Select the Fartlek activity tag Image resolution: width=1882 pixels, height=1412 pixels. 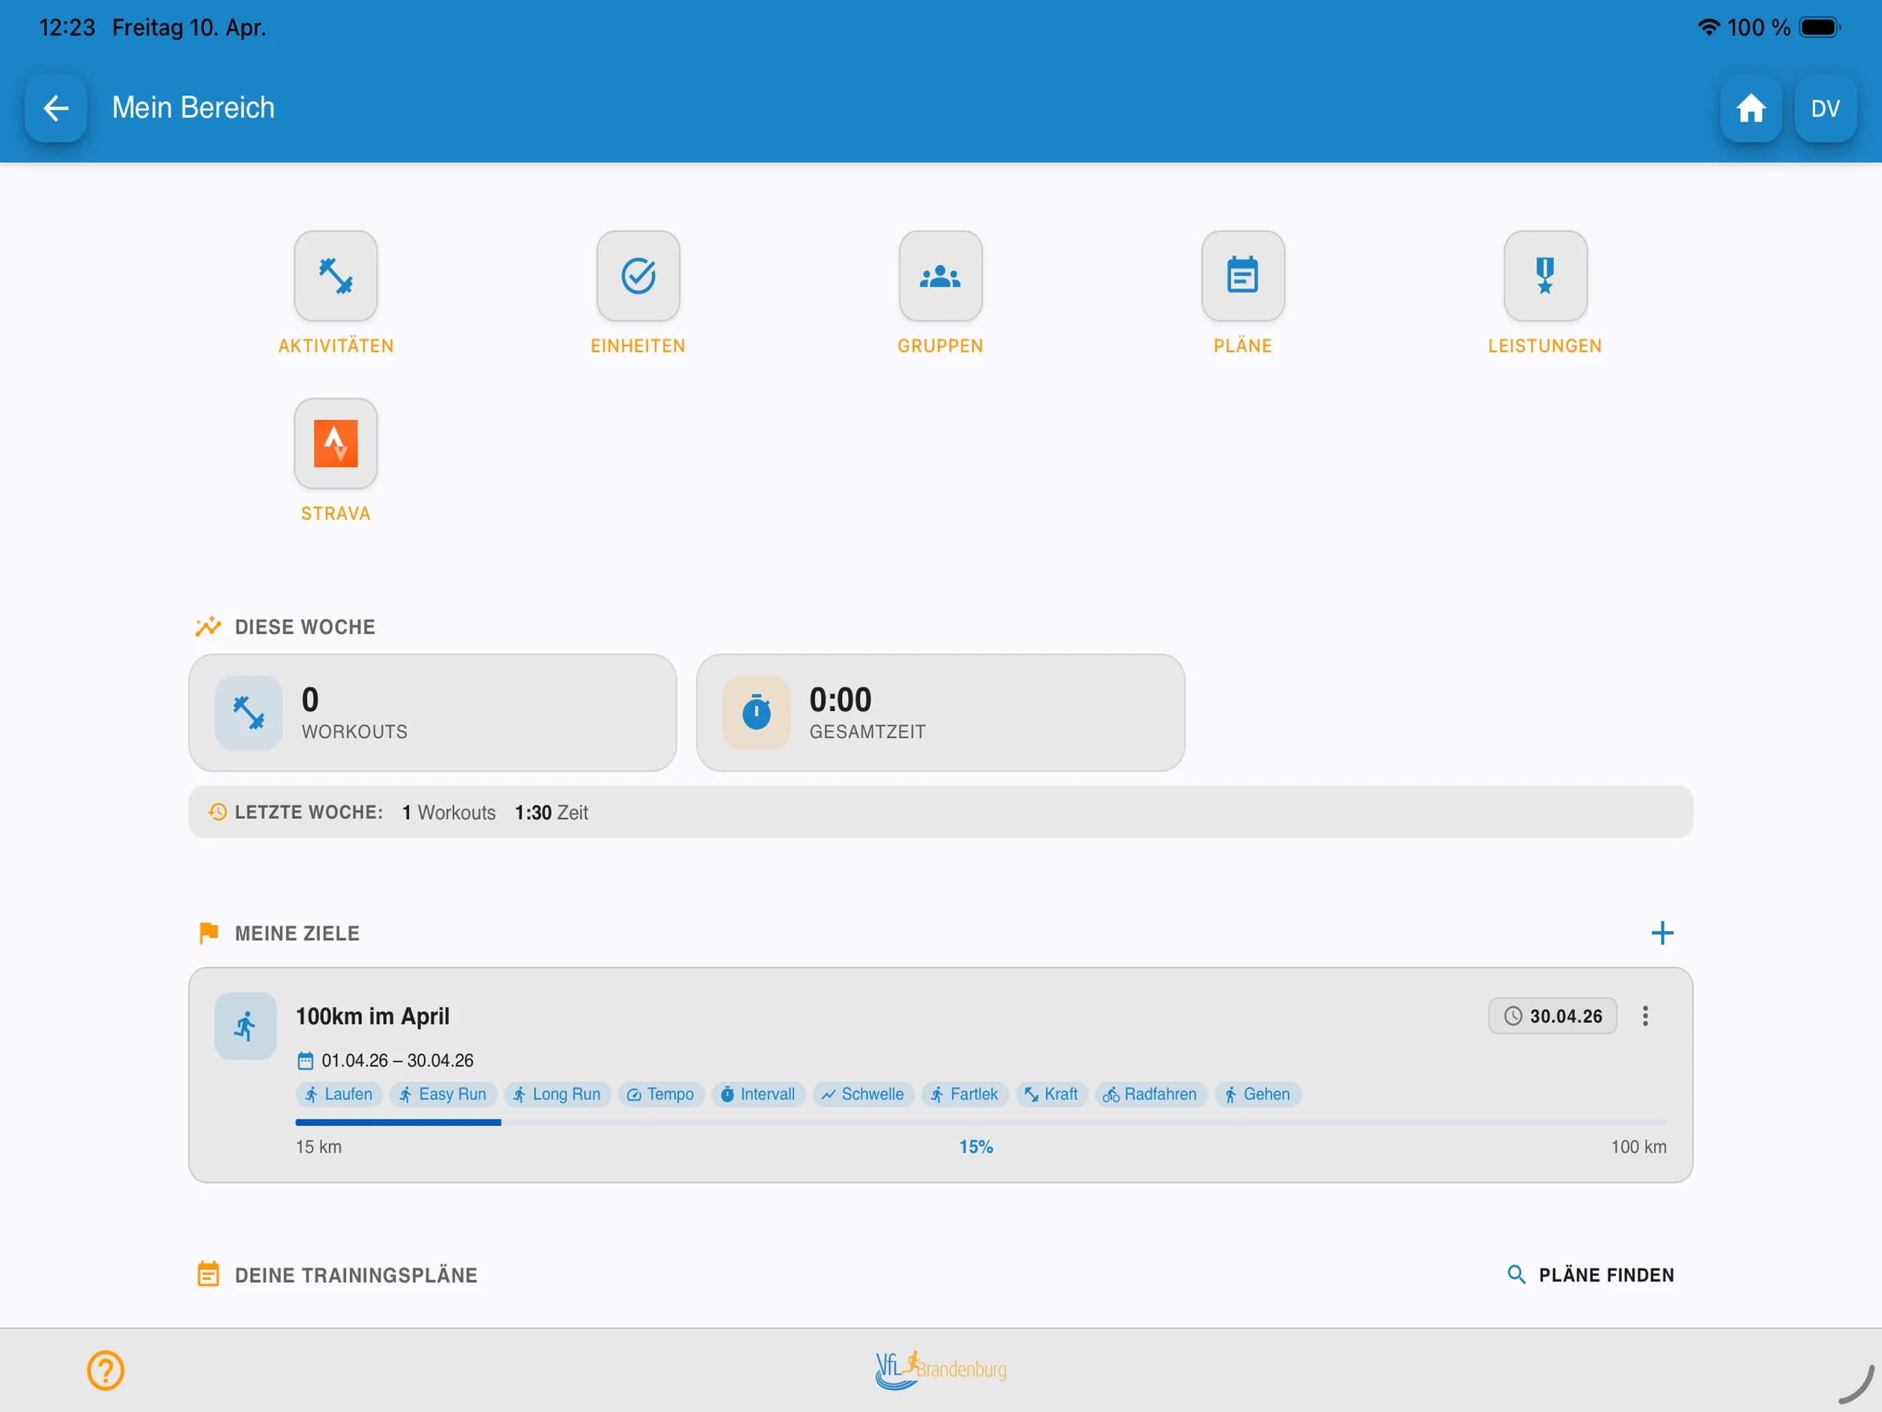965,1094
